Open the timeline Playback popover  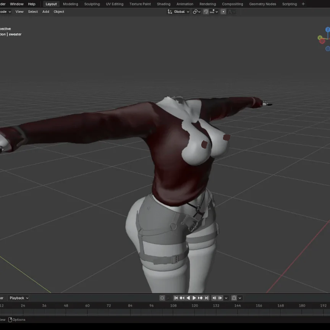[19, 298]
